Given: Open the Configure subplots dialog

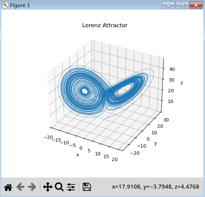Looking at the screenshot, I should pyautogui.click(x=71, y=187).
